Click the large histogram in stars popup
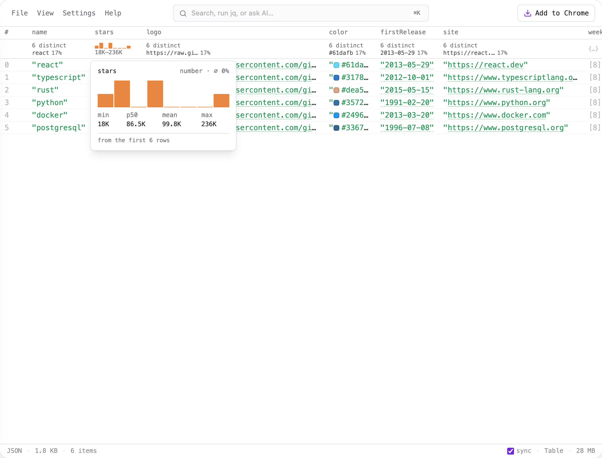602x458 pixels. [163, 94]
